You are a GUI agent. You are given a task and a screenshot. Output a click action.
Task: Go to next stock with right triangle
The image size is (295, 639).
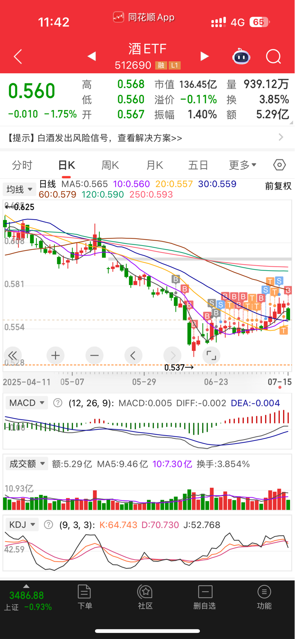click(x=204, y=56)
